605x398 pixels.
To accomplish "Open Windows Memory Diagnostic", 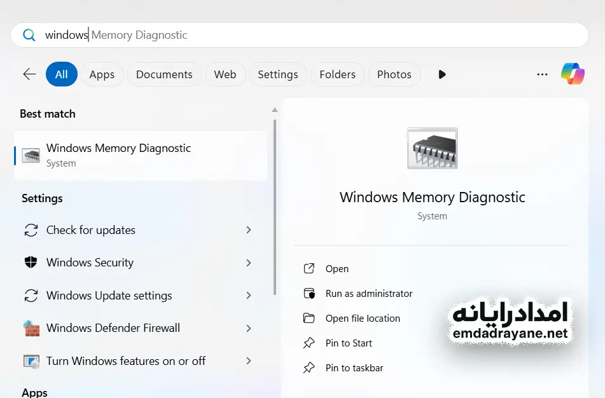I will point(337,268).
